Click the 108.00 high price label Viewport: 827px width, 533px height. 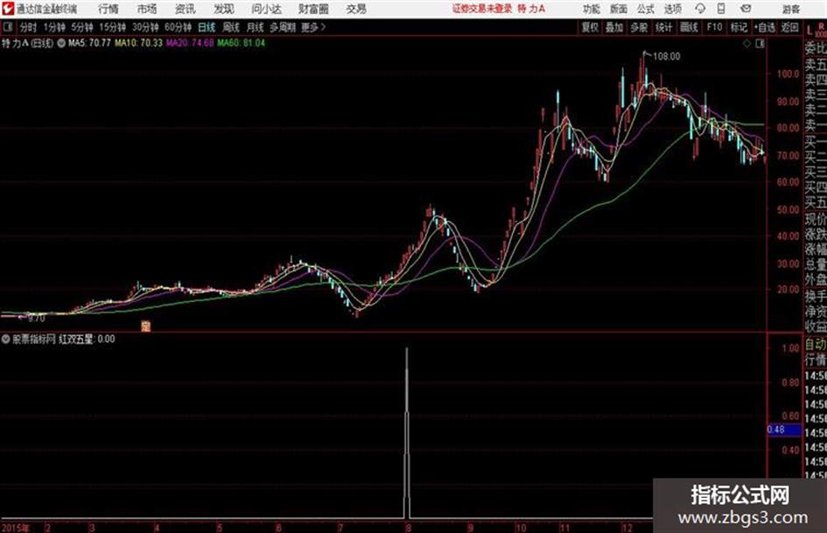click(x=667, y=56)
